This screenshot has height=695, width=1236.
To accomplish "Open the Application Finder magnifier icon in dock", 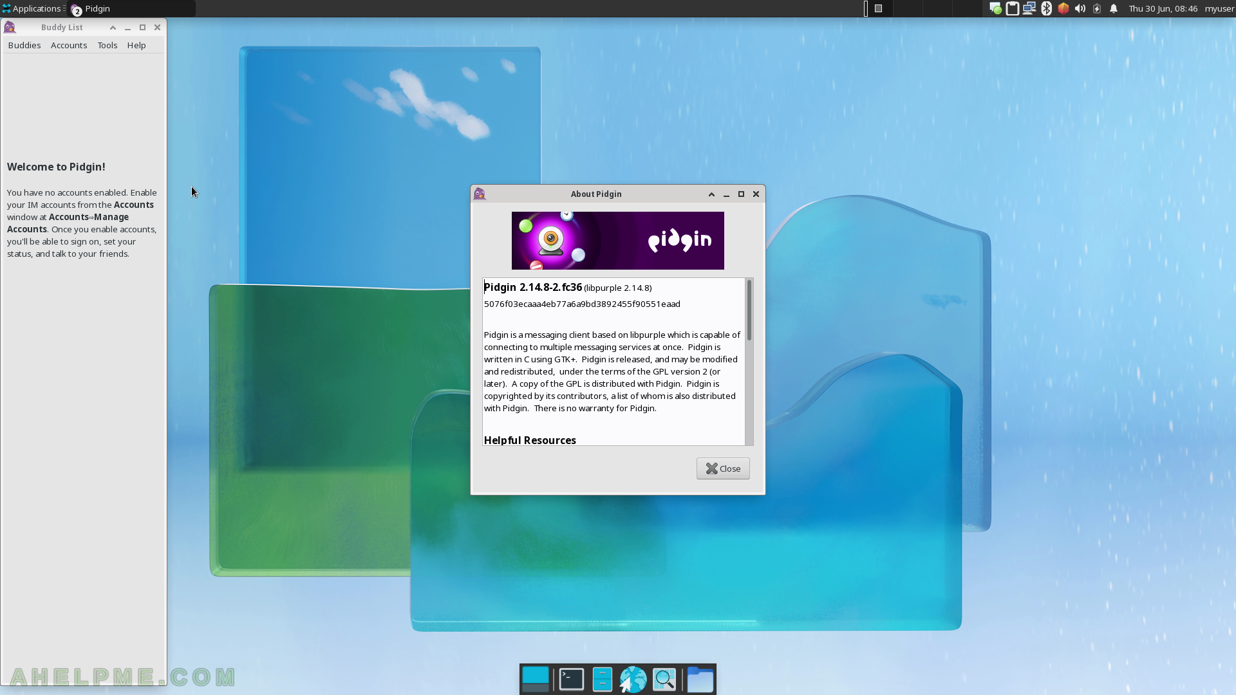I will pos(664,679).
